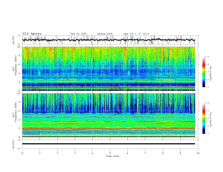Click the "-7" label on ch.1 colorbar
This screenshot has width=223, height=172.
[208, 87]
